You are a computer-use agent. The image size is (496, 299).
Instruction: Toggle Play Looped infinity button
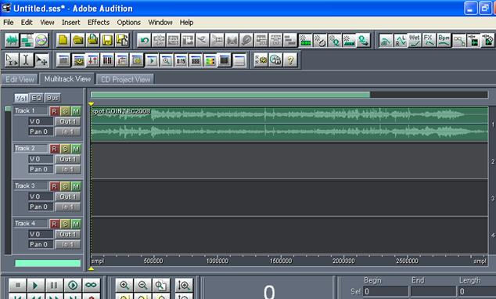click(x=91, y=286)
